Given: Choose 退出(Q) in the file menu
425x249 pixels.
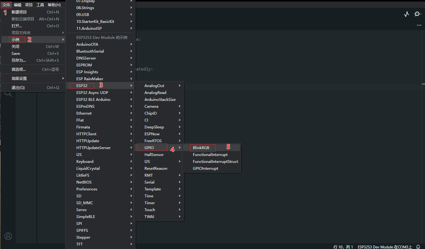Looking at the screenshot, I should [x=33, y=88].
